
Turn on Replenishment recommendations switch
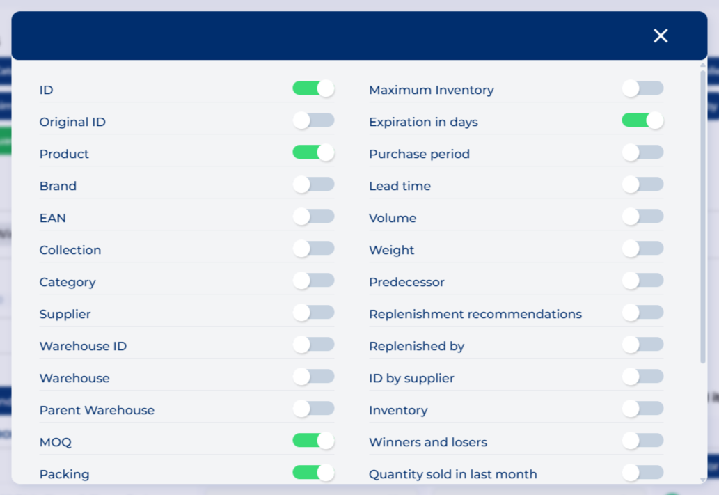tap(642, 313)
